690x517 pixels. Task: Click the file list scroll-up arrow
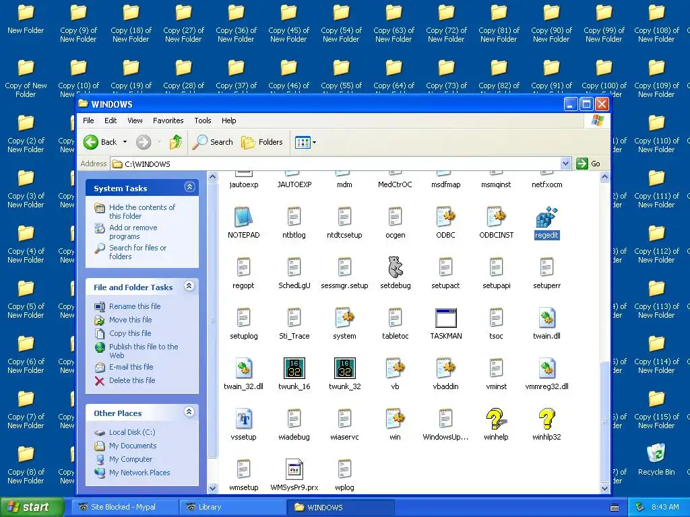[604, 177]
